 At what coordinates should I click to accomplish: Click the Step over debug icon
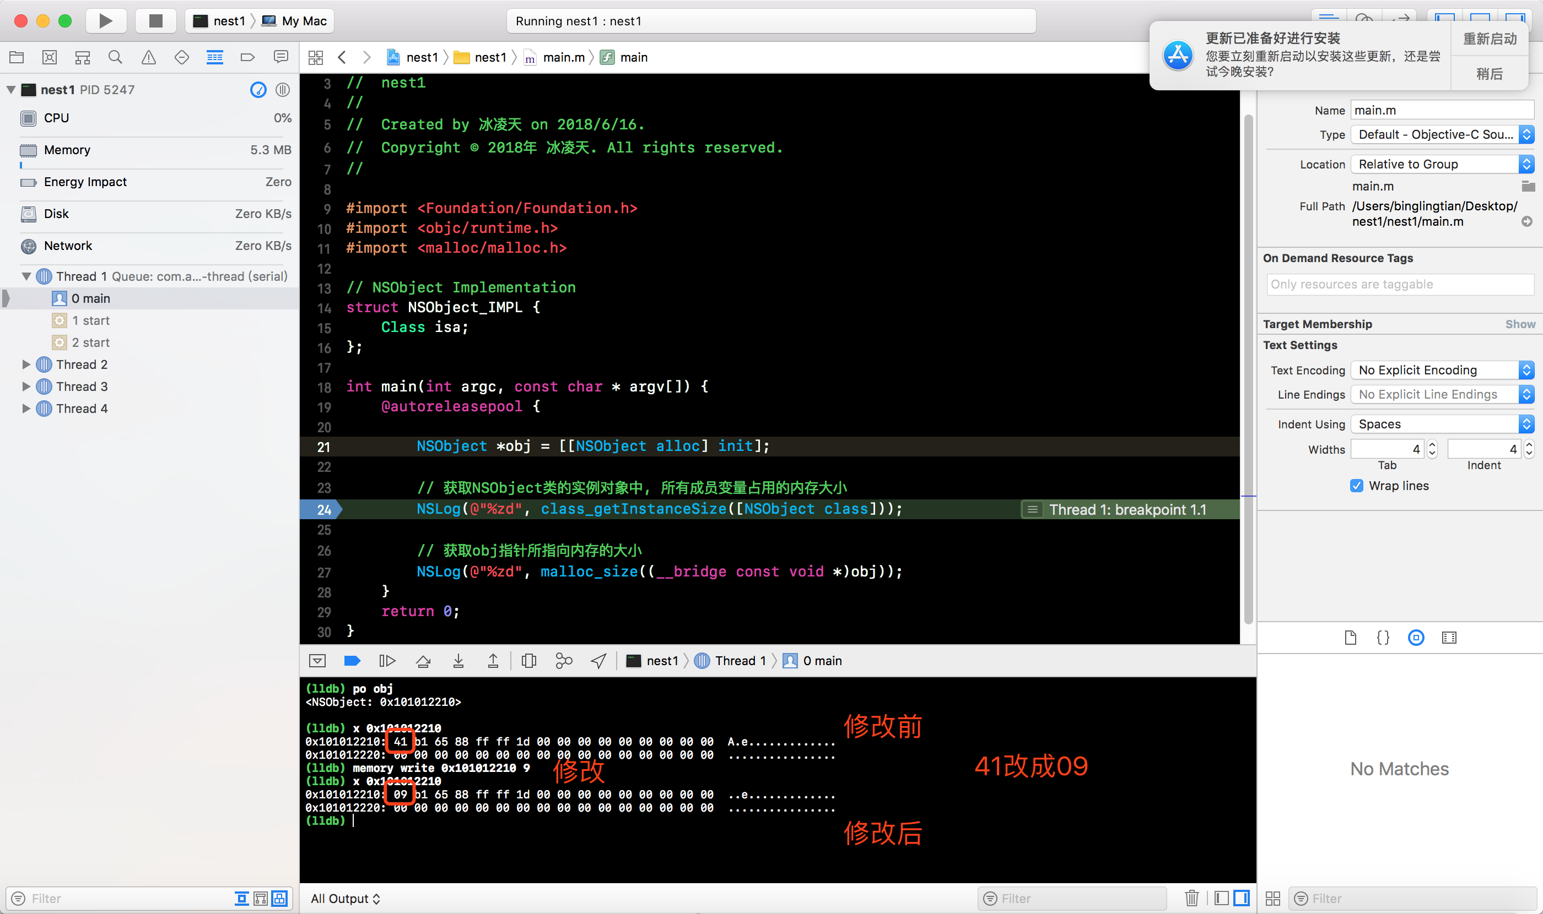(423, 661)
